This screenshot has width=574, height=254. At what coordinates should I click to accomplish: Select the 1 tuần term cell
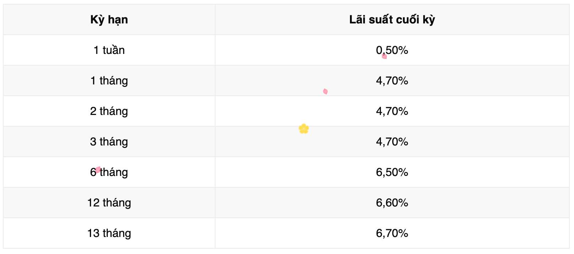(x=109, y=50)
